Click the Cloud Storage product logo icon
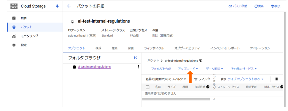Viewport: 288px width, 111px height. [x=14, y=6]
